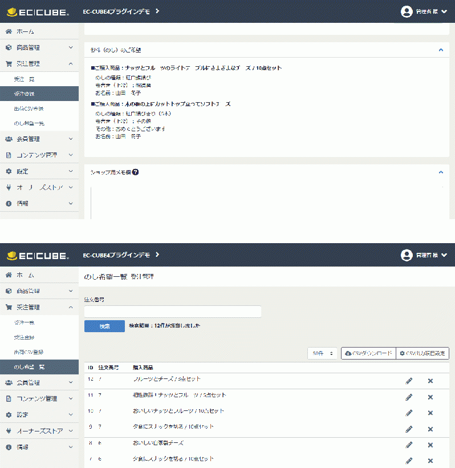Click the document icon beside コンテンツ管理 on the のし希望一覧 page
Viewport: 455px width, 468px height.
click(x=9, y=399)
